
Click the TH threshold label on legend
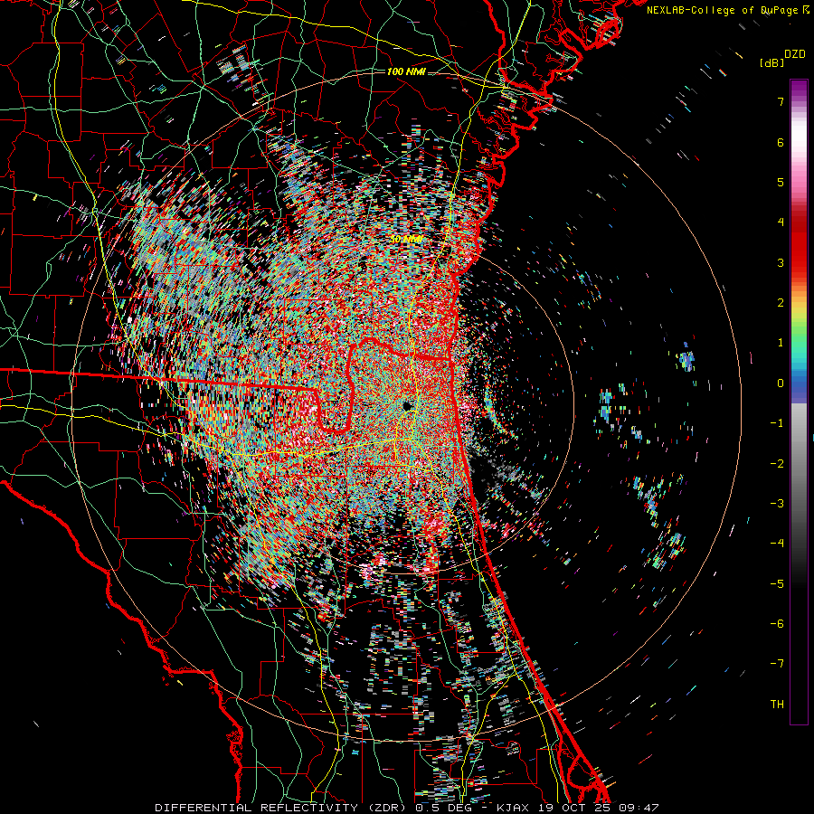(777, 705)
